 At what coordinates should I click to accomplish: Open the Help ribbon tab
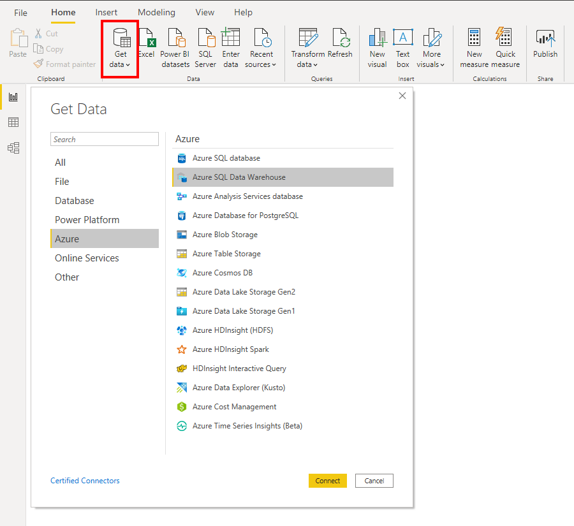coord(243,13)
